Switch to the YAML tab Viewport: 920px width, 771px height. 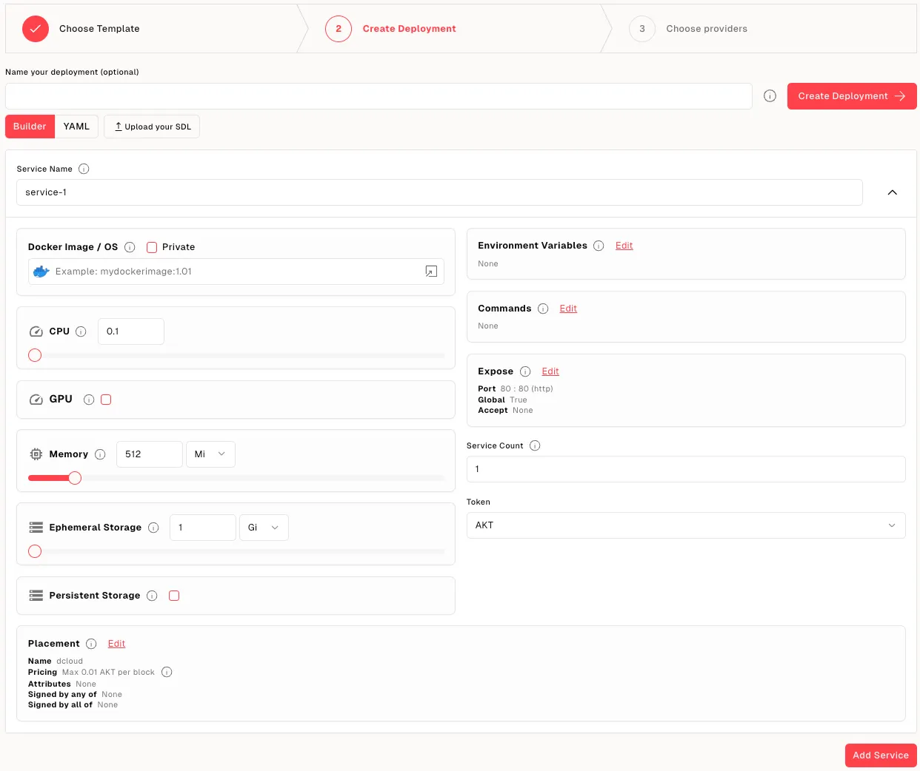(x=76, y=127)
